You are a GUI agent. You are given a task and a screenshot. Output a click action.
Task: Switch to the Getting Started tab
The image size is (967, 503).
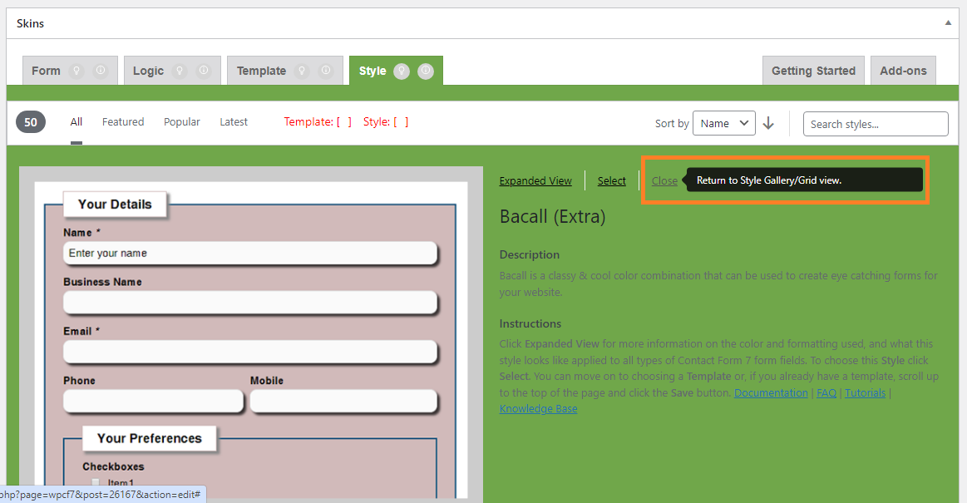click(x=813, y=71)
